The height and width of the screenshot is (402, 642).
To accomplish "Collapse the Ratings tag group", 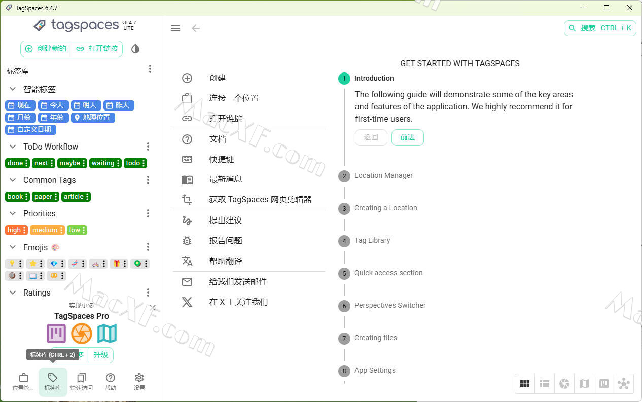I will [13, 293].
